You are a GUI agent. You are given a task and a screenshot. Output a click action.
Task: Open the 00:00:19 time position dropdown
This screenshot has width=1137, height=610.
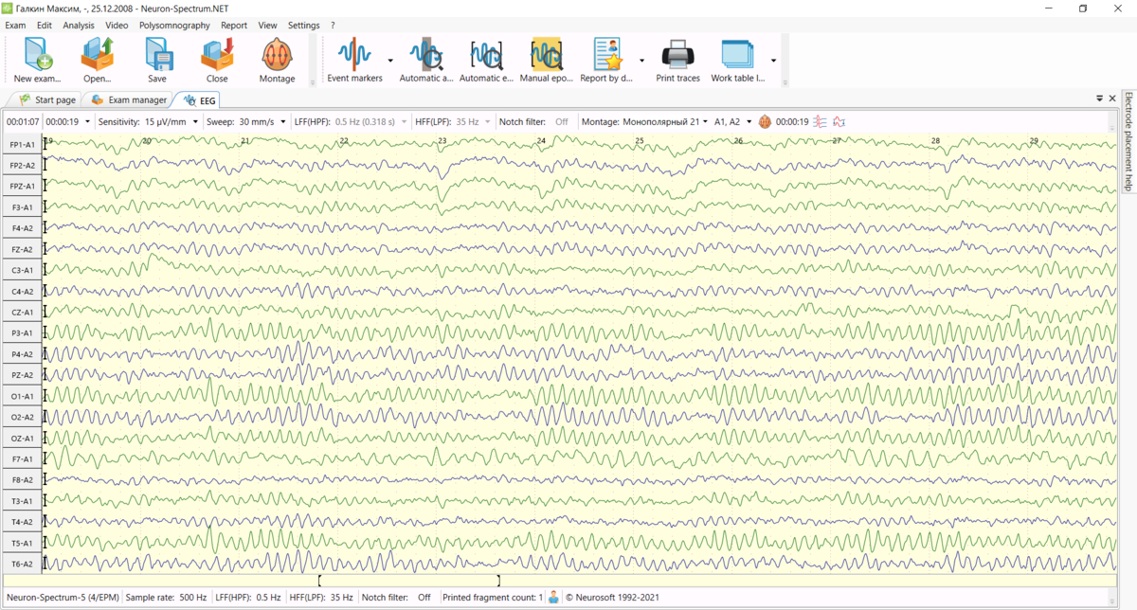click(88, 121)
